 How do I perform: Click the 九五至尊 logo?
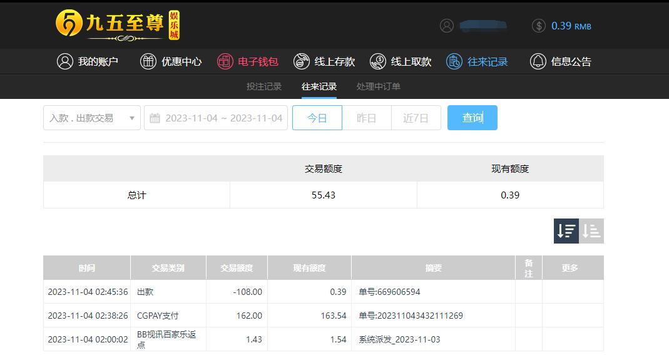118,25
